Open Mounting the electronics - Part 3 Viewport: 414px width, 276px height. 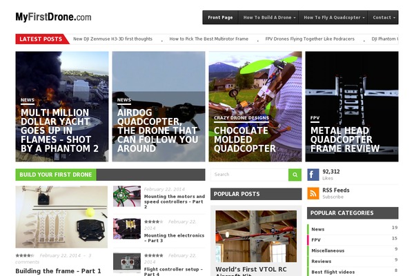(x=175, y=238)
